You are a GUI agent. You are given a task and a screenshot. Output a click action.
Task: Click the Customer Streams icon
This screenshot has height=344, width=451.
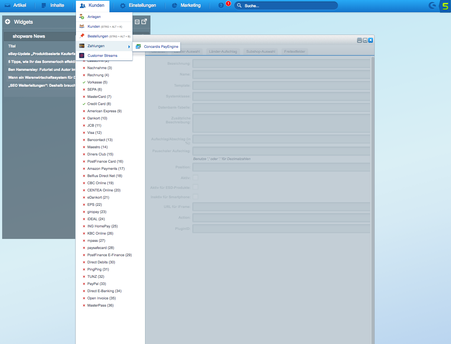[x=82, y=55]
